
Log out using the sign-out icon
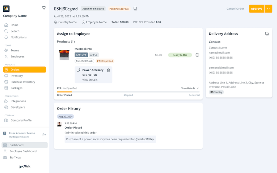click(x=44, y=135)
